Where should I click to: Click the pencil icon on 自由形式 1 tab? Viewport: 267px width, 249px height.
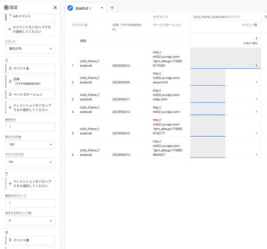(x=70, y=8)
